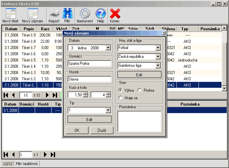Minimize the Evidence tiketu window
Screen dimensions: 229x168
click(213, 4)
